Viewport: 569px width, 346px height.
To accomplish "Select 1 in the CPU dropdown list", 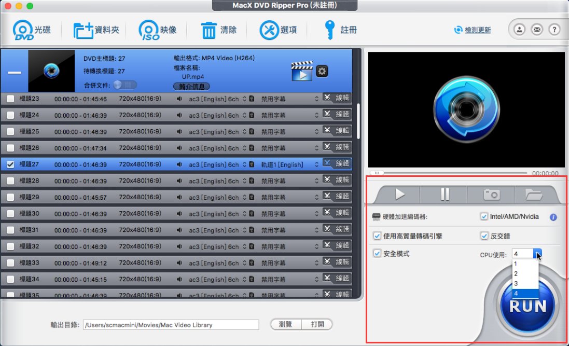I will point(525,264).
